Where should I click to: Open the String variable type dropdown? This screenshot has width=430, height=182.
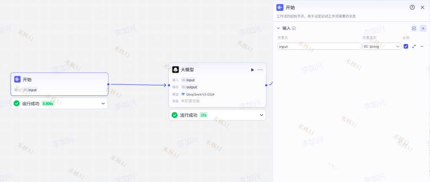(381, 46)
